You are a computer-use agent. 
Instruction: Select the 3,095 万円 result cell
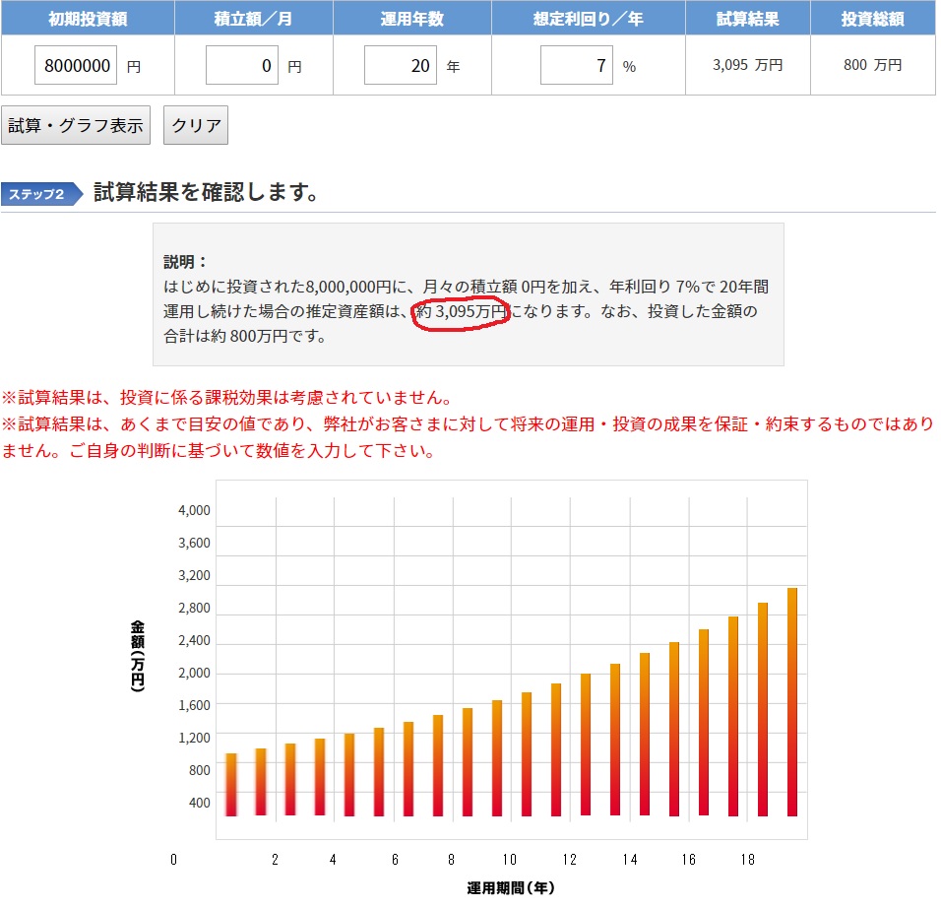click(748, 65)
